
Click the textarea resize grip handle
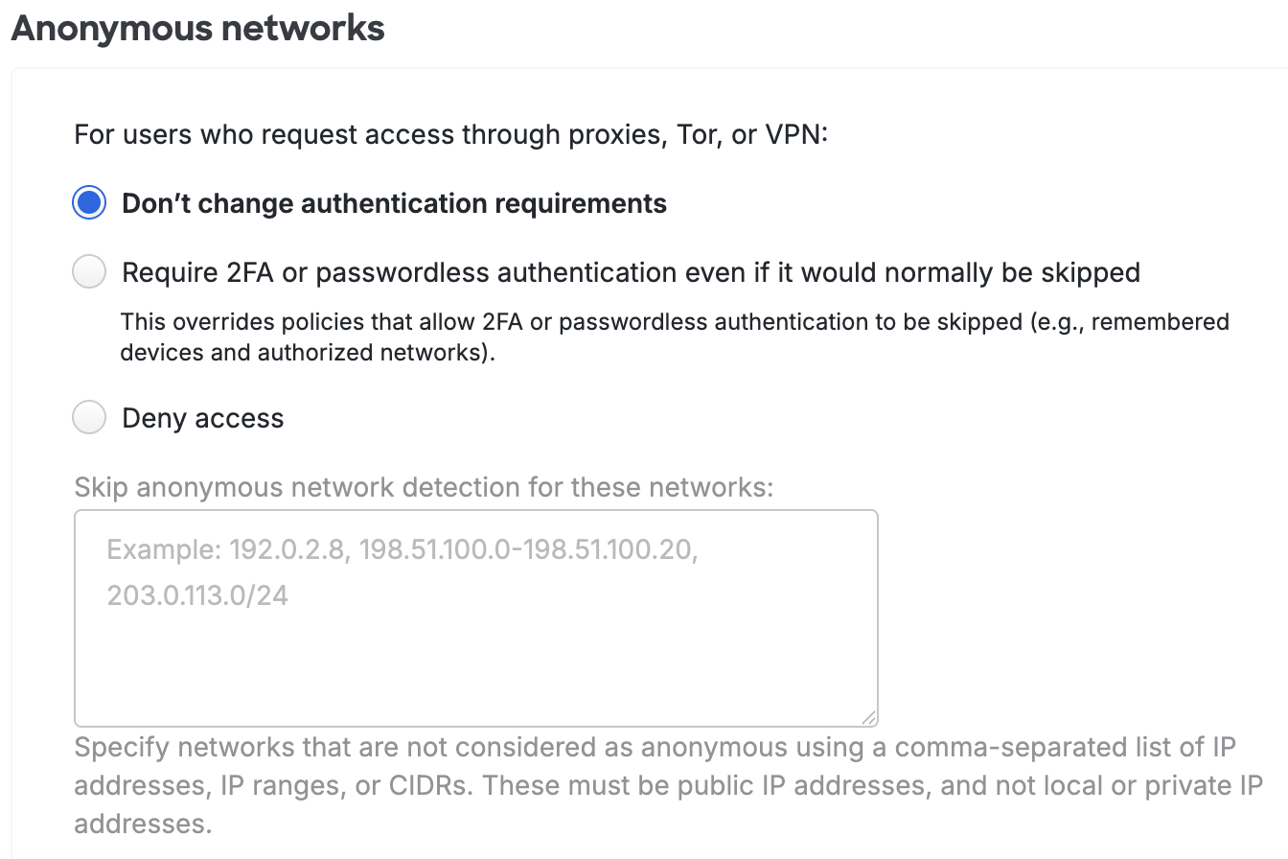pos(870,717)
